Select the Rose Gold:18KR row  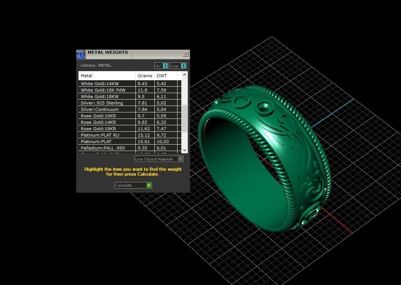(130, 129)
